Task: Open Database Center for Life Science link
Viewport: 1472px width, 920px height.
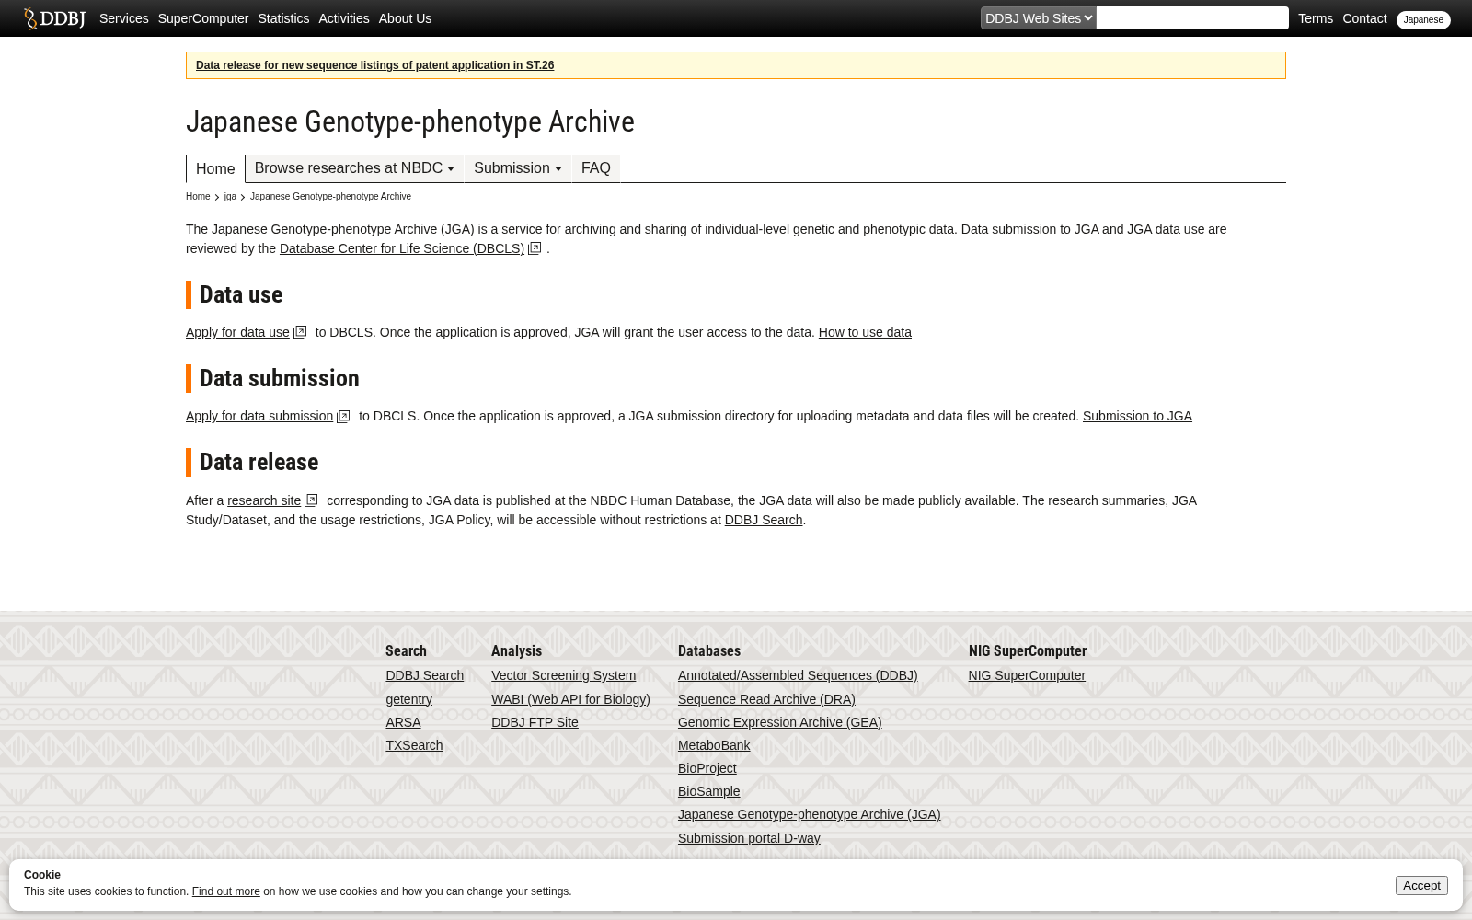Action: pyautogui.click(x=402, y=248)
